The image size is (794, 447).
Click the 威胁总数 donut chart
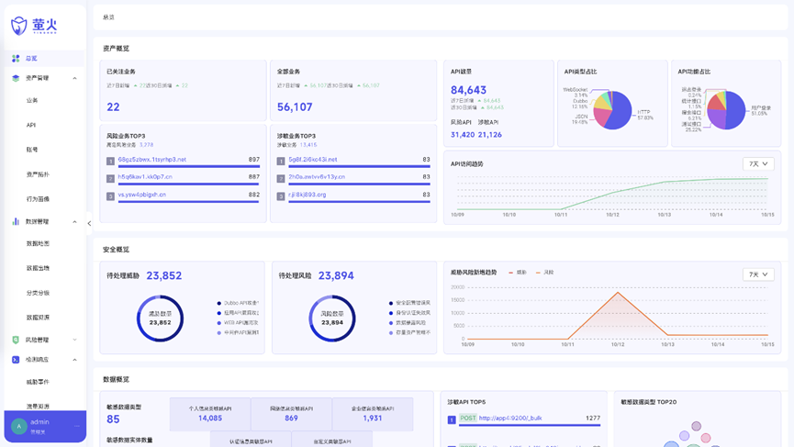(x=160, y=318)
